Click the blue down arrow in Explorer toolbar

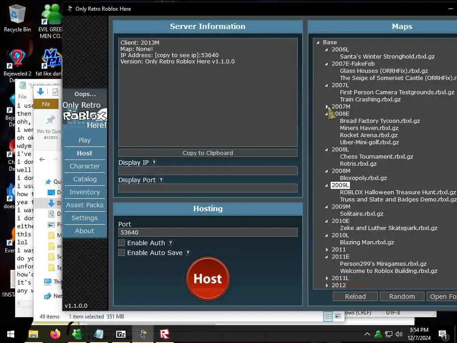pos(41,92)
